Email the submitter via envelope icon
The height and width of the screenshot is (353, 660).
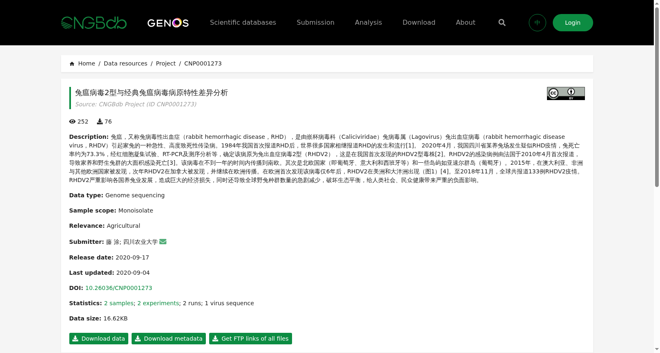[163, 242]
